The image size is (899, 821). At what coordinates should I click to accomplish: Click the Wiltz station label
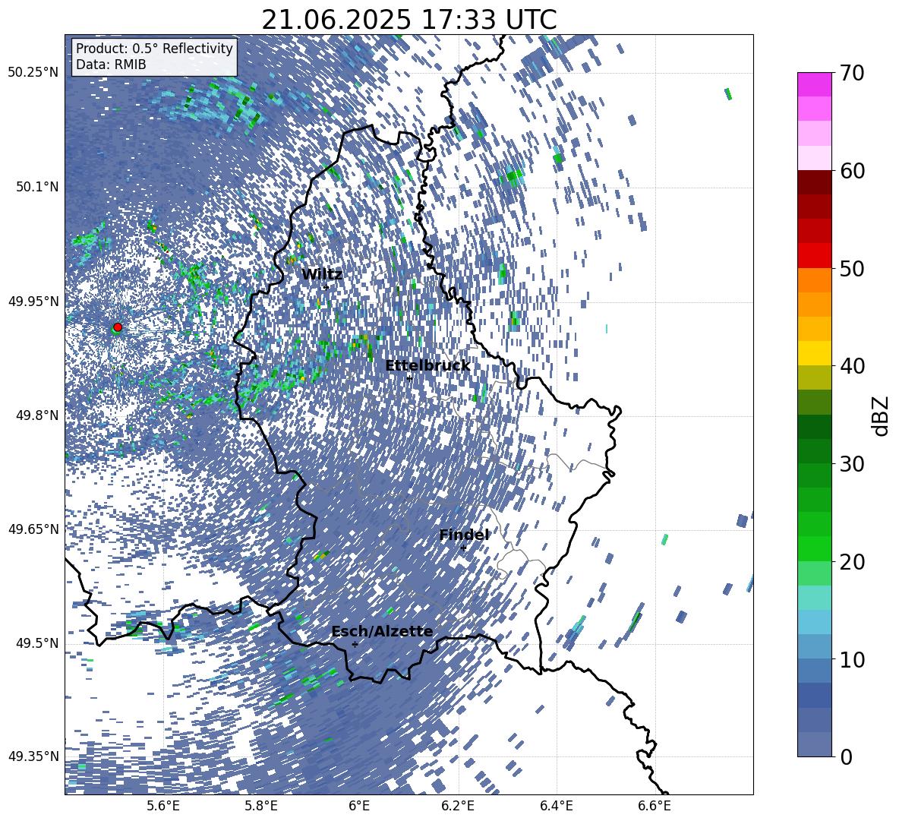coord(322,274)
